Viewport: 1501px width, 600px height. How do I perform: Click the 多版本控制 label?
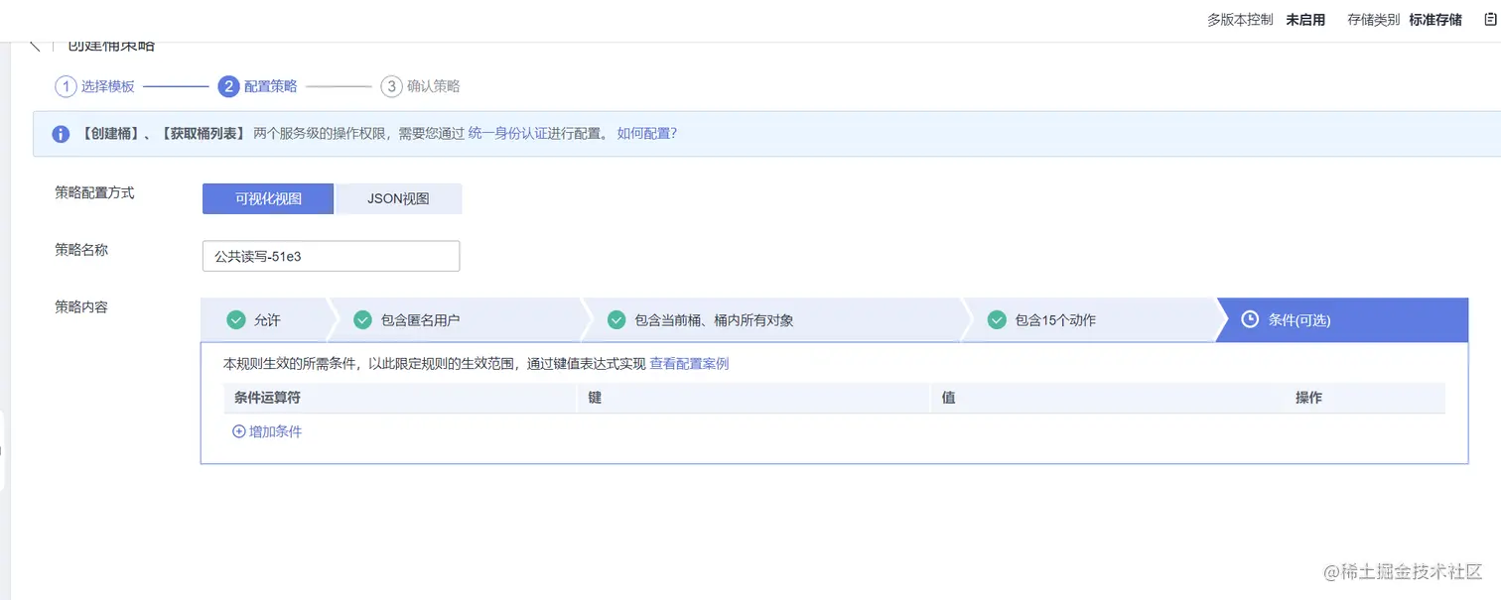[x=1240, y=20]
